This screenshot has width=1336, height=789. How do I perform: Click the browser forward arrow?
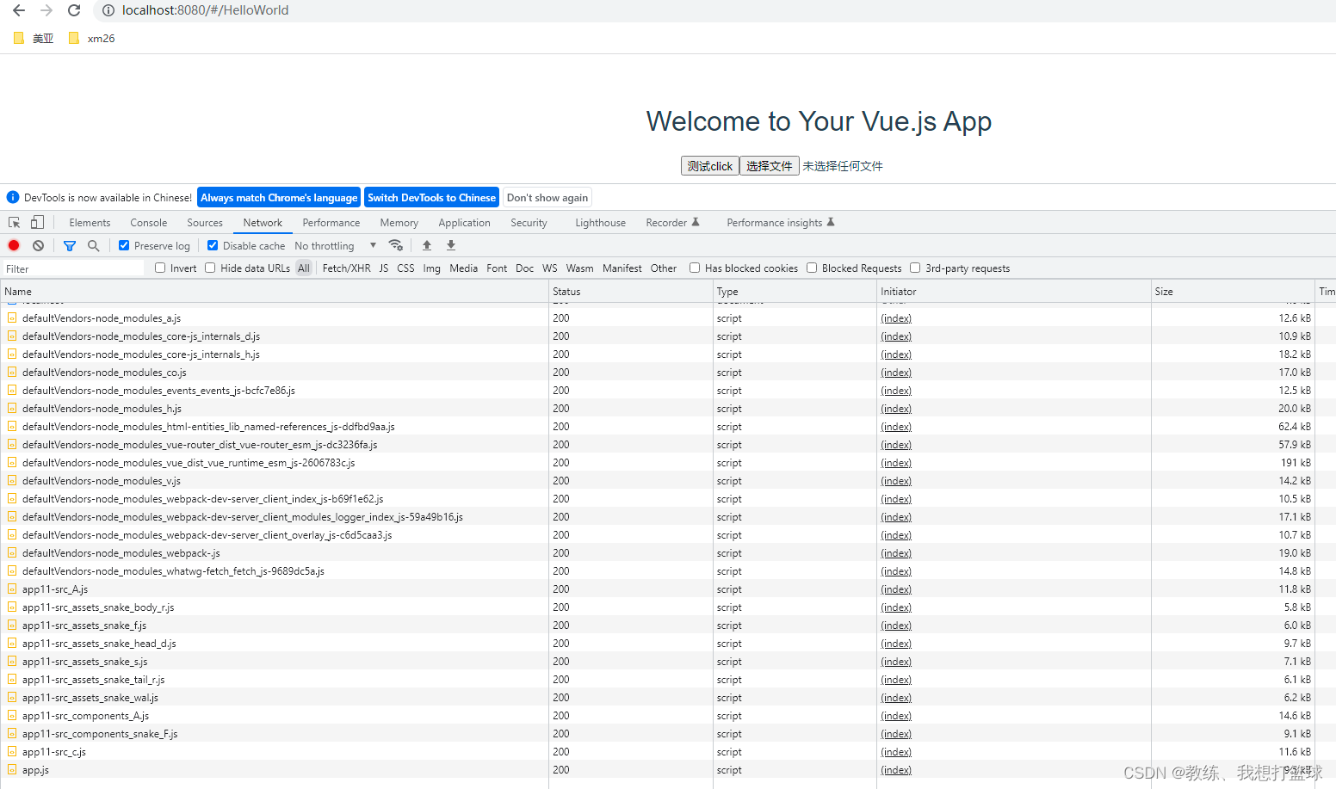(x=46, y=10)
